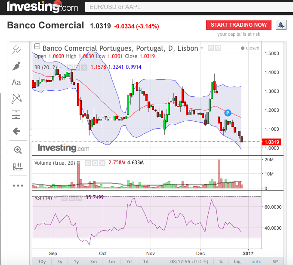The width and height of the screenshot is (293, 265).
Task: Open RSI indicator settings gear
Action: [x=72, y=198]
